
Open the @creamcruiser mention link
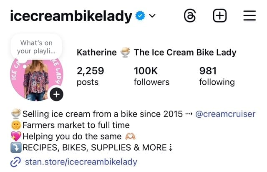coord(225,114)
